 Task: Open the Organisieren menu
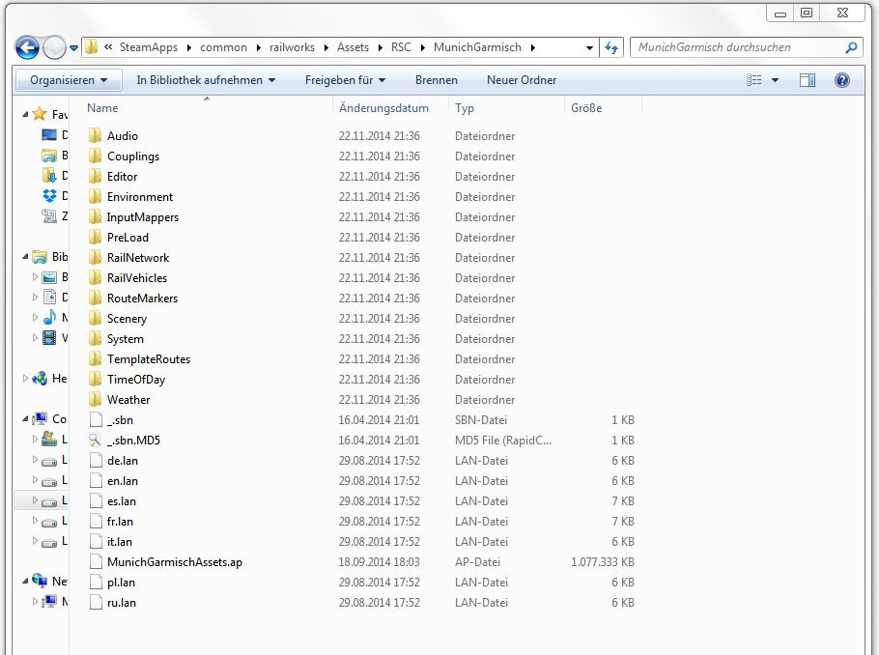(69, 80)
